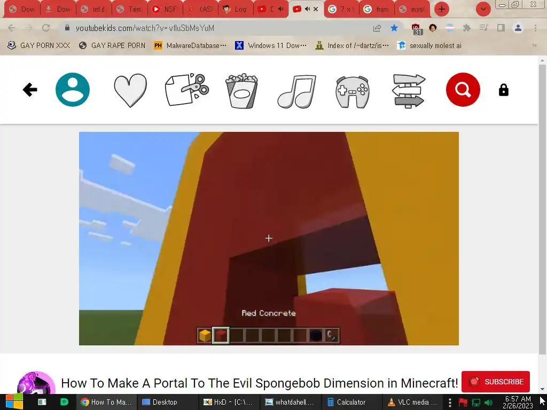The image size is (547, 410).
Task: Open the Windows 11 Dow… bookmark
Action: point(271,45)
